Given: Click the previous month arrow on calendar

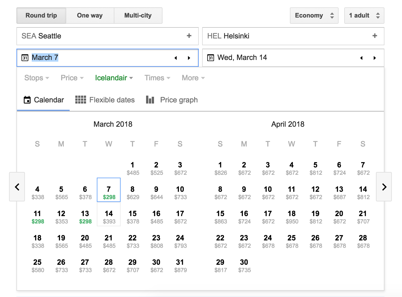Looking at the screenshot, I should pos(17,187).
